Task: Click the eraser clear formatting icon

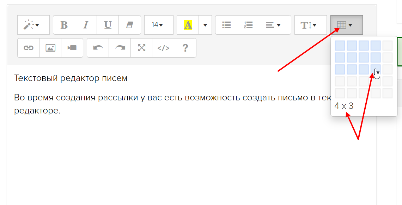Action: click(129, 25)
